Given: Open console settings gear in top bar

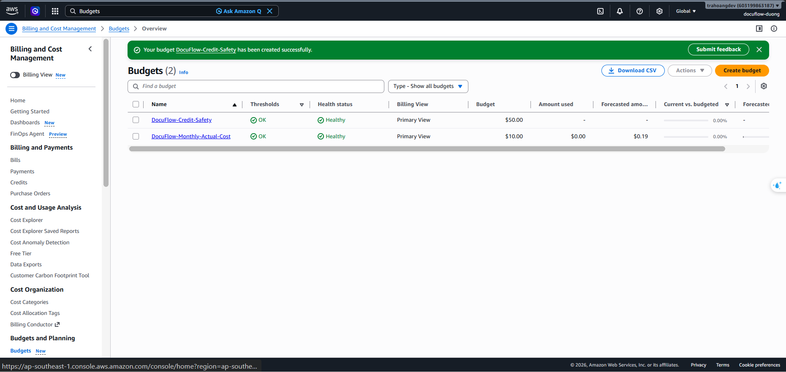Looking at the screenshot, I should click(x=659, y=11).
